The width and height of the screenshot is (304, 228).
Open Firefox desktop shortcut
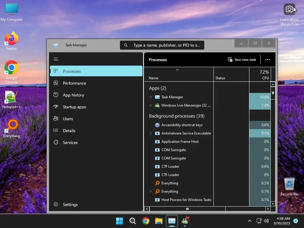[x=12, y=41]
